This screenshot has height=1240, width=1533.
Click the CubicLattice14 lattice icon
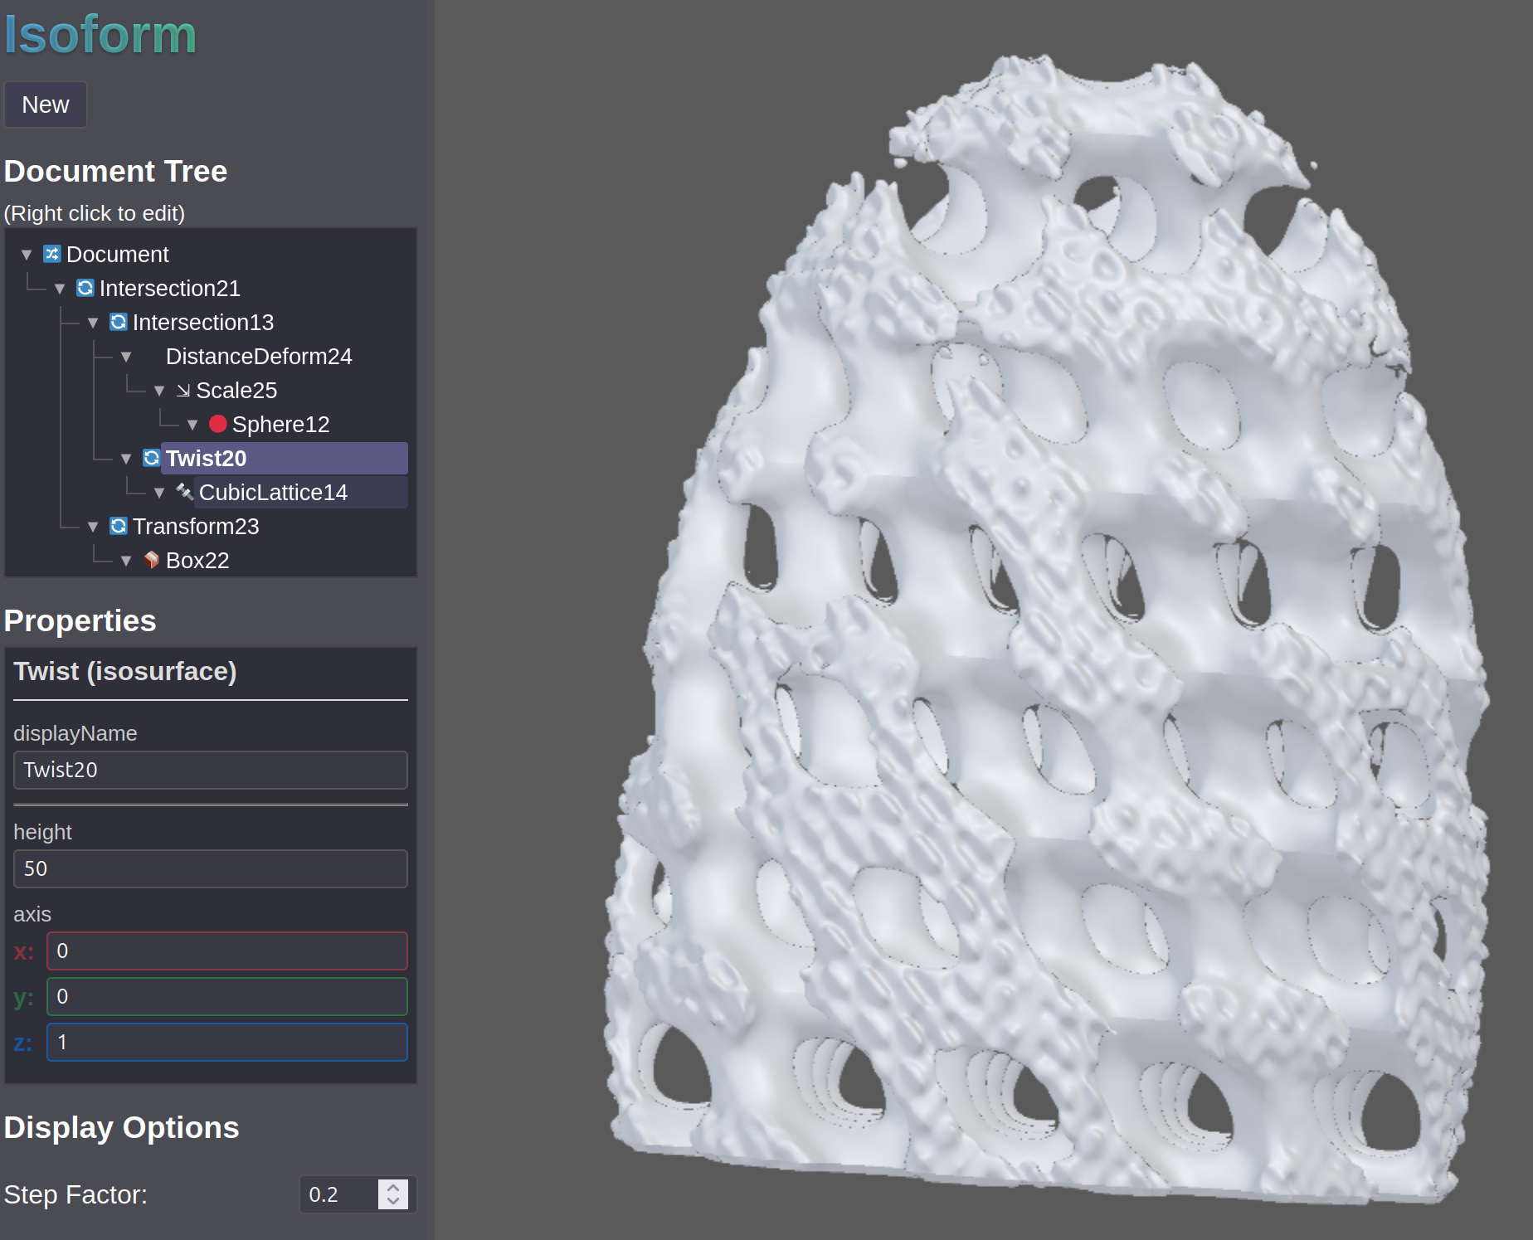pyautogui.click(x=185, y=492)
